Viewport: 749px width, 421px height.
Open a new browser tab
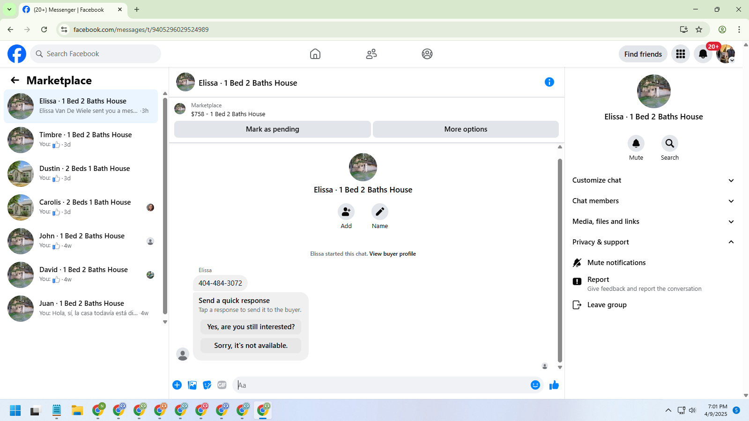point(137,9)
